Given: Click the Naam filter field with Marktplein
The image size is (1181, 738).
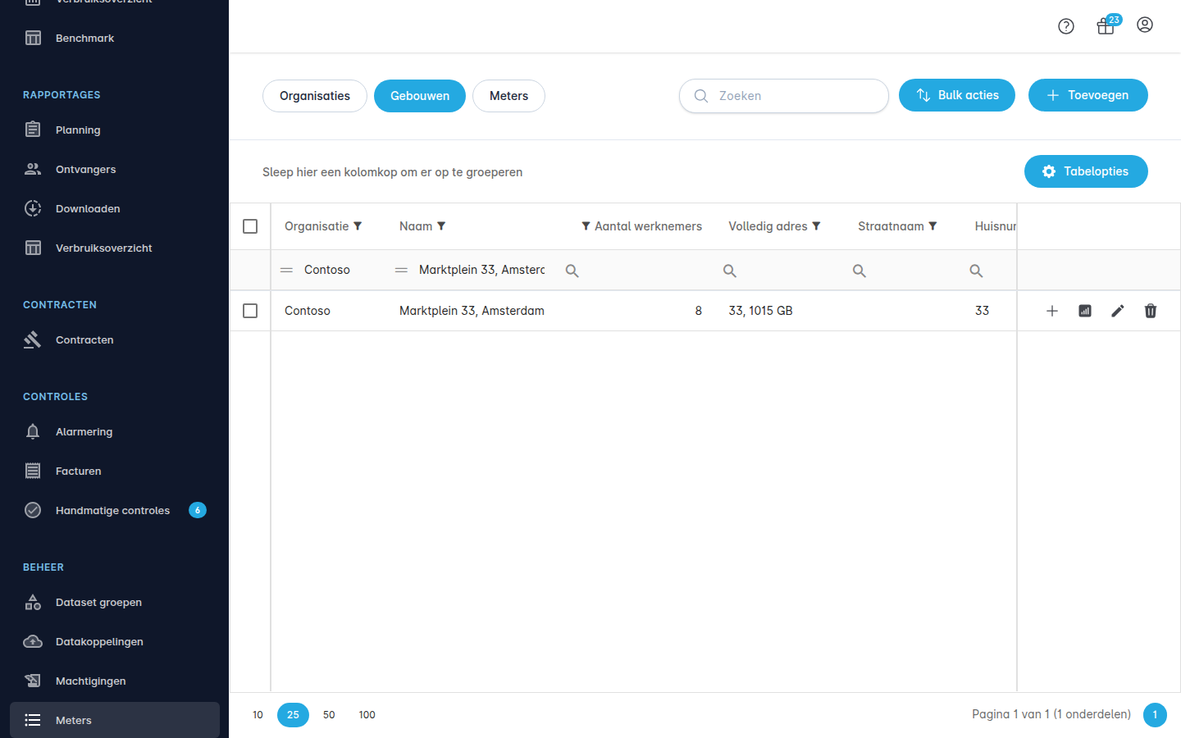Looking at the screenshot, I should coord(481,270).
